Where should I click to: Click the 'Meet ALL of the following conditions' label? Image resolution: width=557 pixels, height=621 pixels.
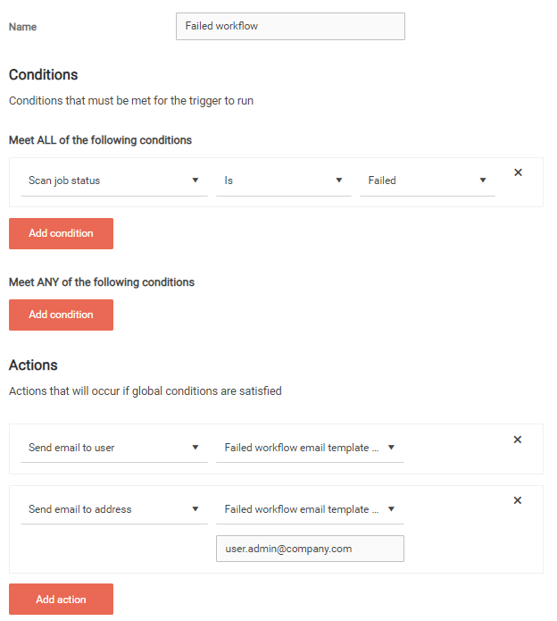coord(100,140)
